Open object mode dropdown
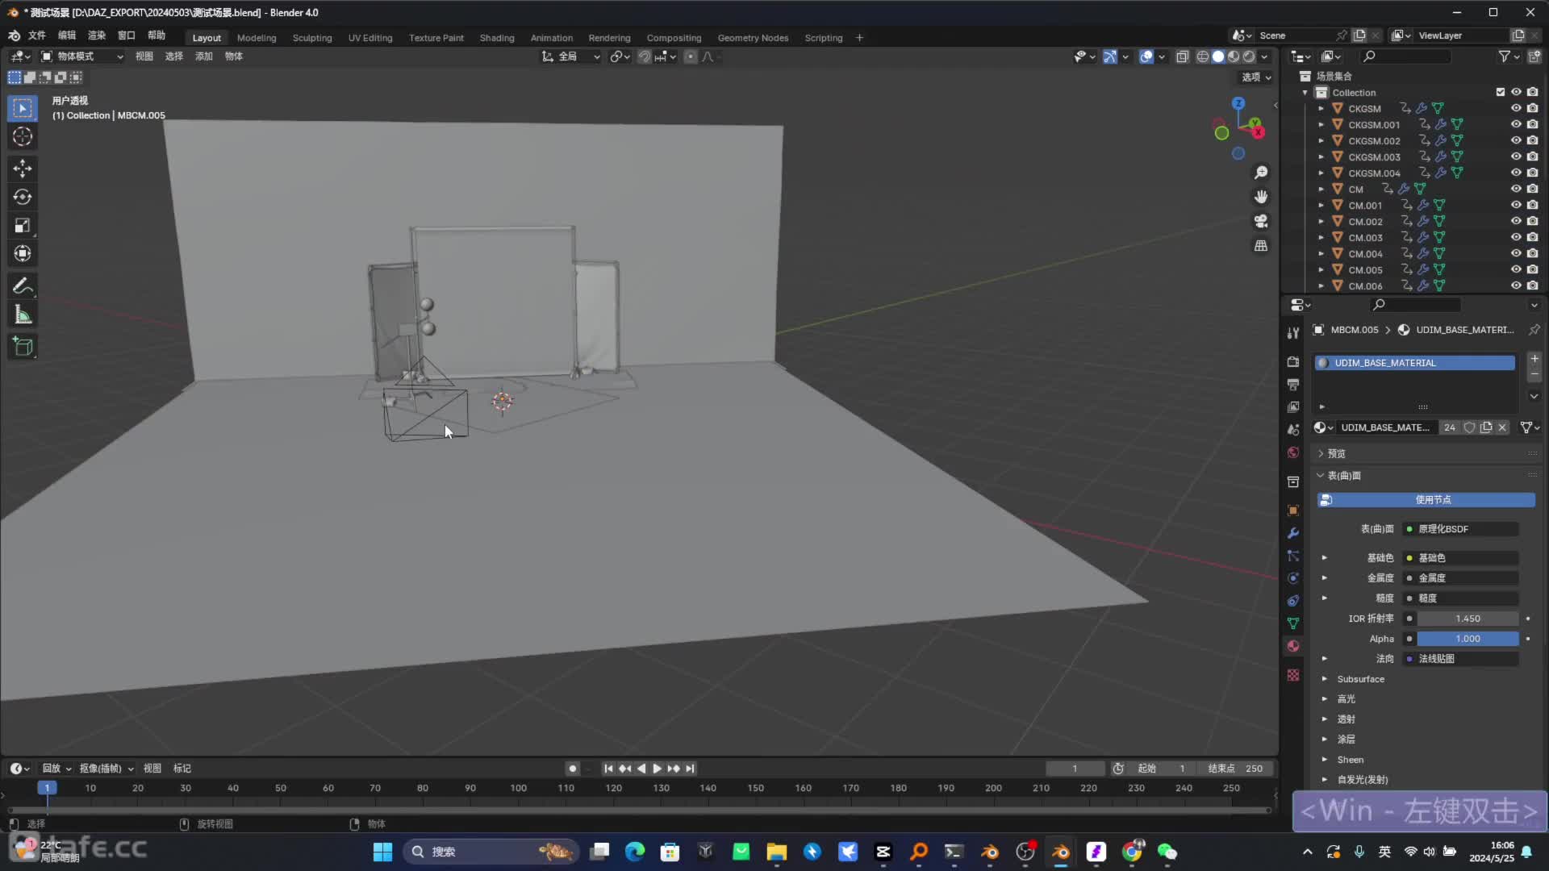The image size is (1549, 871). pyautogui.click(x=82, y=56)
